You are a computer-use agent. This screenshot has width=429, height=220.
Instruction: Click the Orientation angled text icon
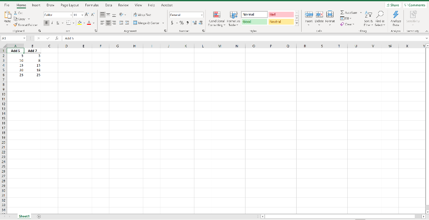tap(121, 15)
